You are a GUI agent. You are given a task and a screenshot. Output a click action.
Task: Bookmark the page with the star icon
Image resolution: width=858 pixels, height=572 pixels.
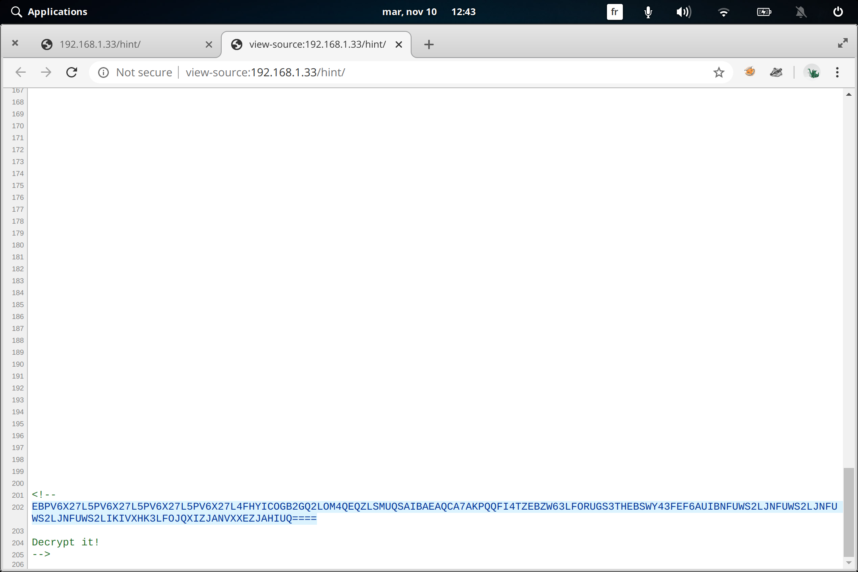(719, 72)
